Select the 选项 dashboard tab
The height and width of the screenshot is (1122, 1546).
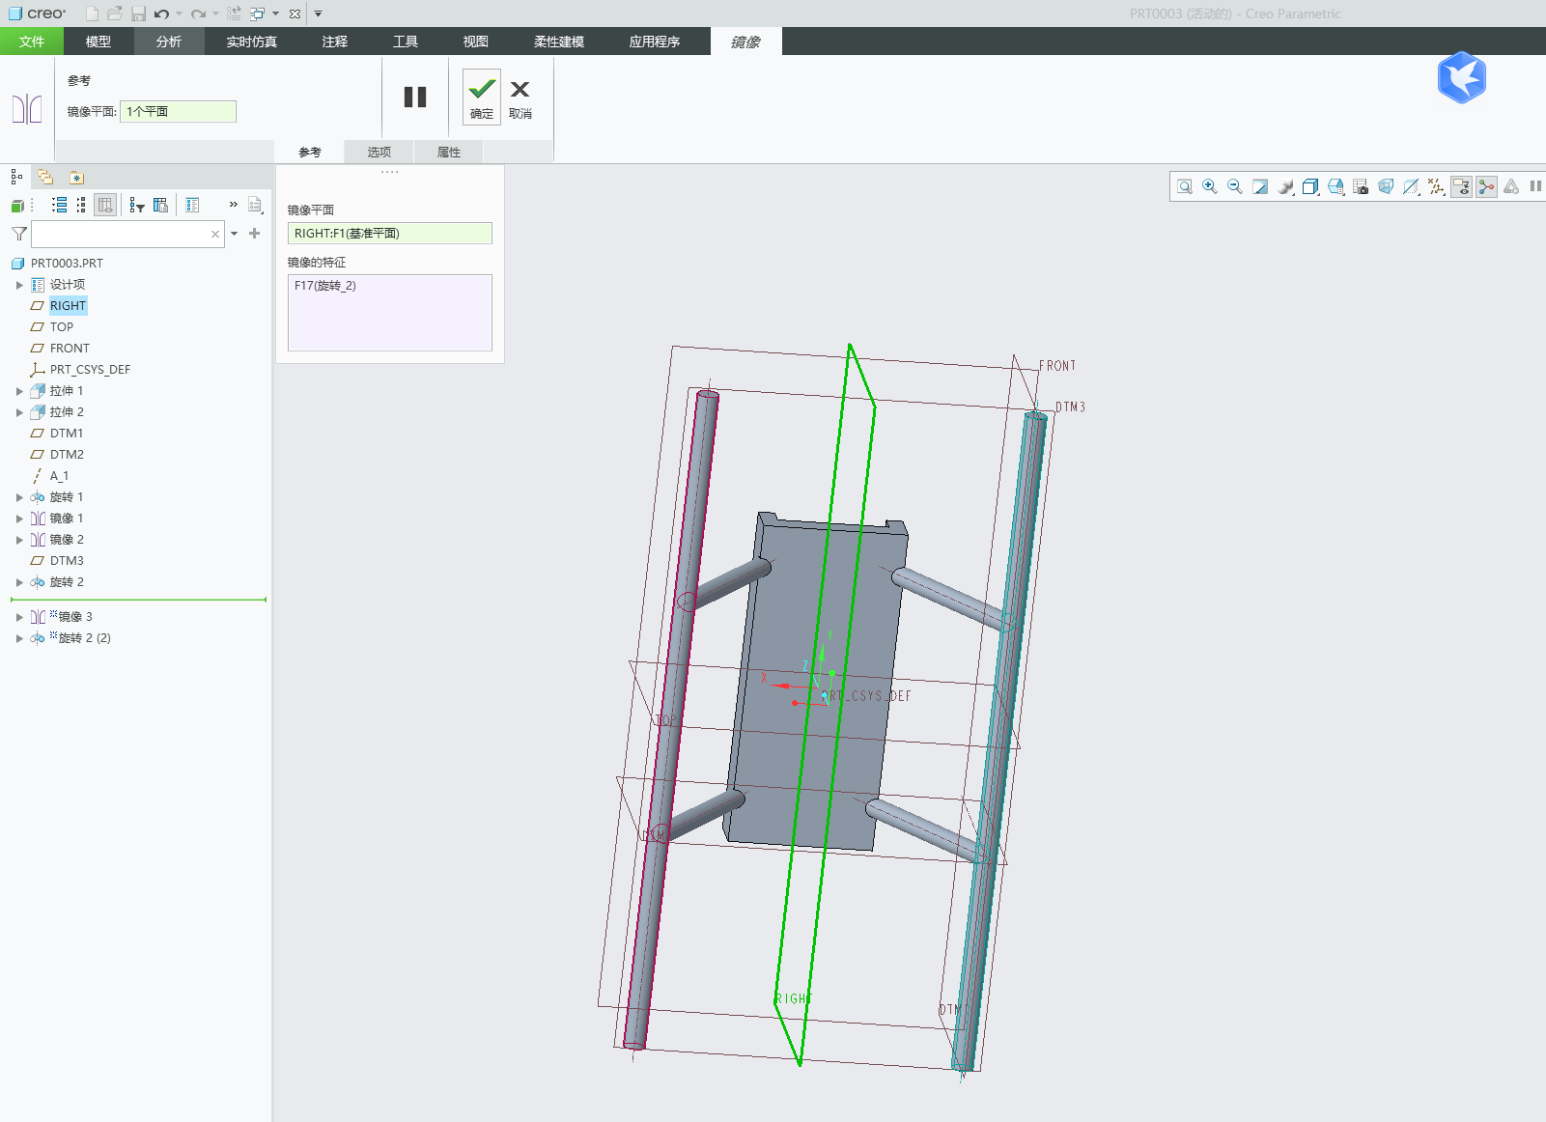[x=379, y=152]
